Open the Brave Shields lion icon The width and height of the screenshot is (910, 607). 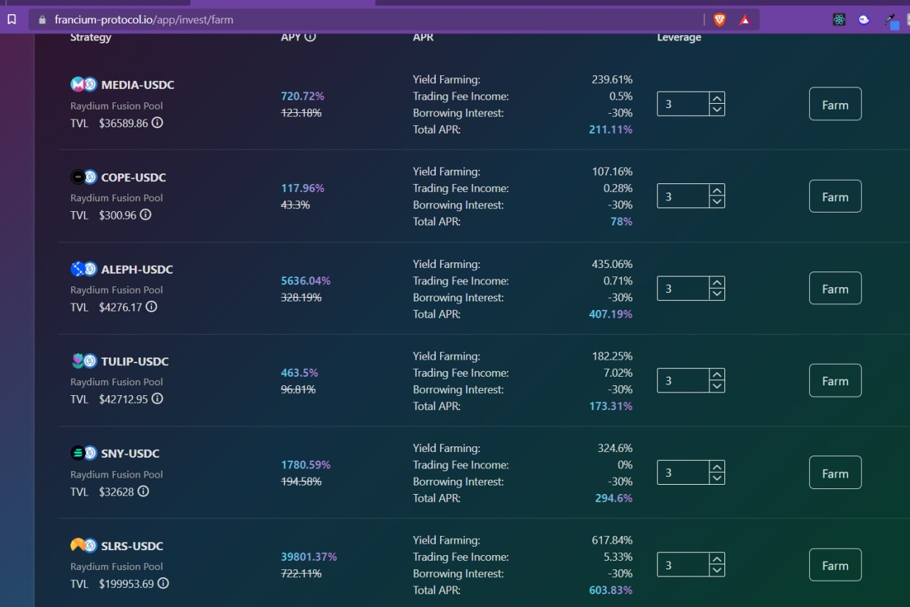click(x=719, y=20)
